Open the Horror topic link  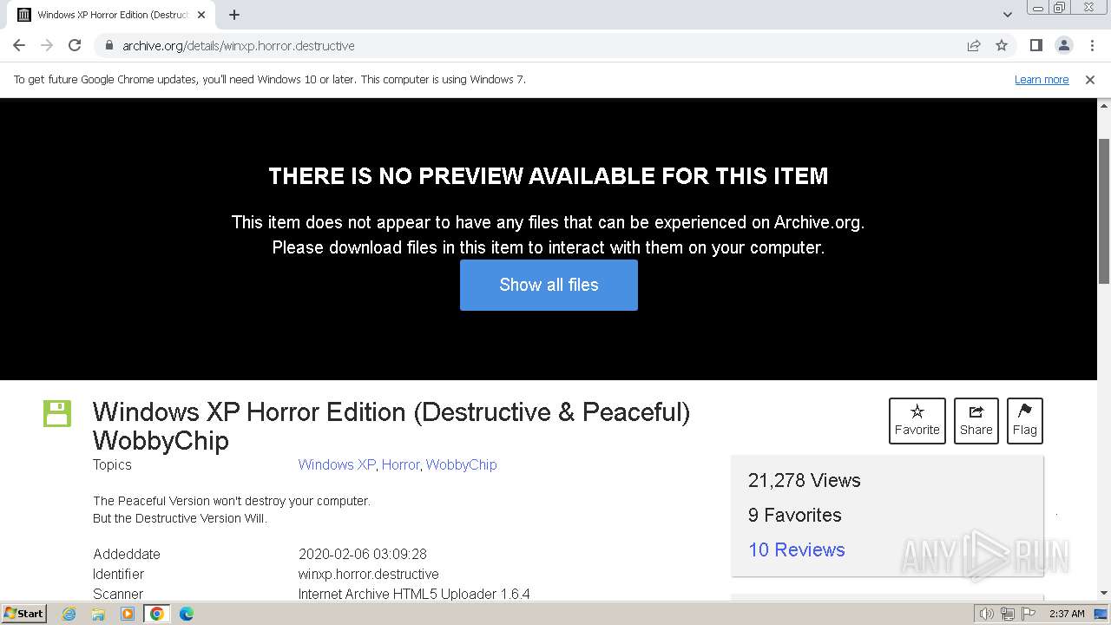[400, 464]
